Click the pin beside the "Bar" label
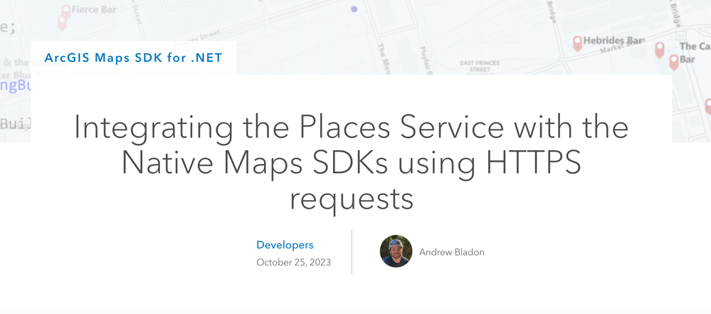Screen dimensions: 711x314 point(674,62)
